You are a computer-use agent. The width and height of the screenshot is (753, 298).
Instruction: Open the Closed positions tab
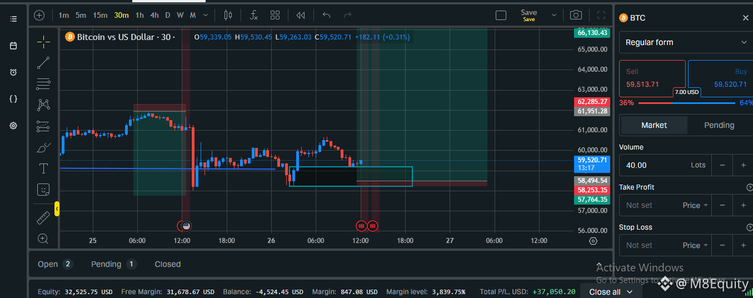pyautogui.click(x=168, y=264)
